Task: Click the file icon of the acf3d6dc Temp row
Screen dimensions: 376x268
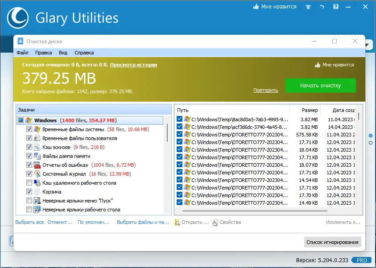Action: coord(187,127)
